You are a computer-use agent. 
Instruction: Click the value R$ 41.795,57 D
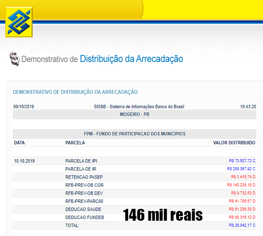pyautogui.click(x=242, y=201)
